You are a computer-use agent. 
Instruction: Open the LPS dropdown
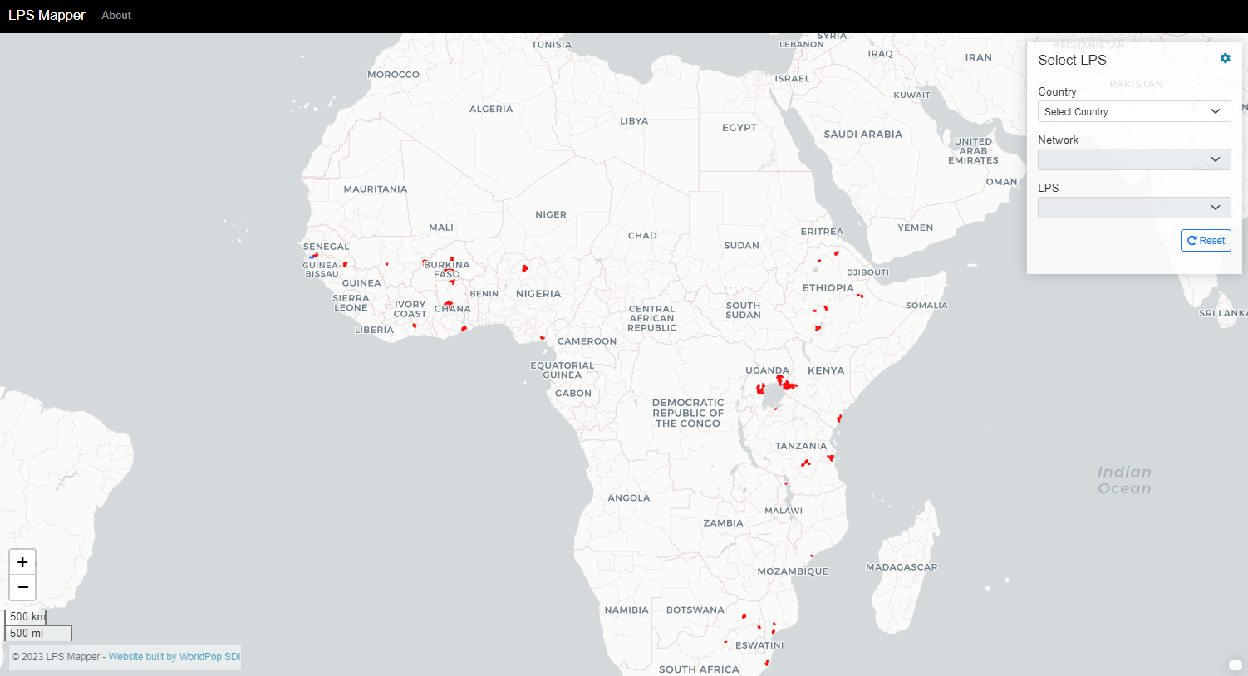[1134, 207]
